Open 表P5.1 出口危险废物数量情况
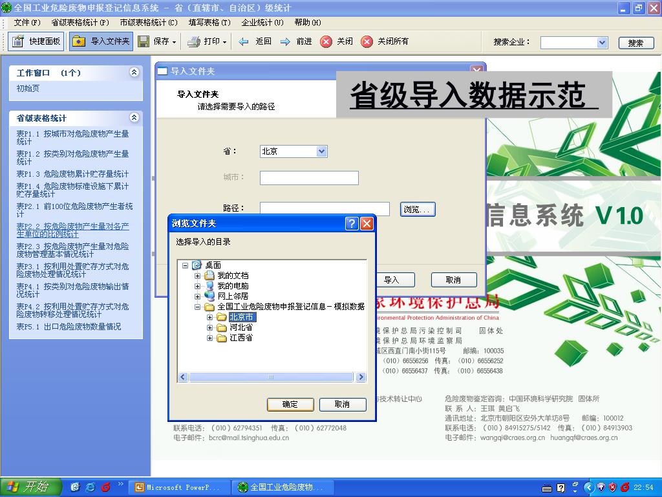 69,327
